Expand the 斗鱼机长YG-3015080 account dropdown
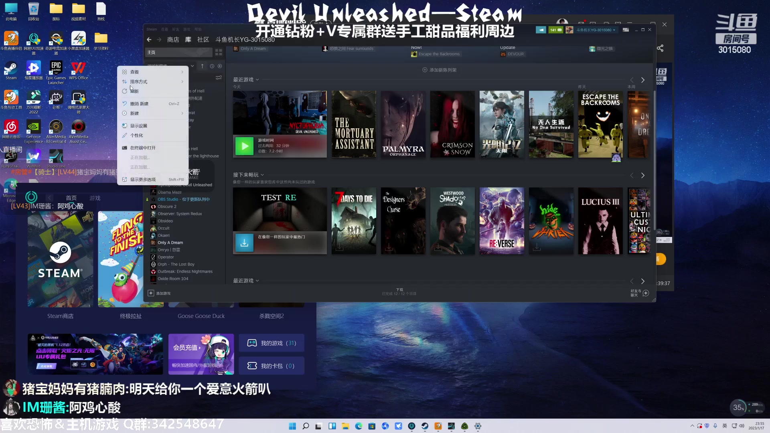770x433 pixels. pyautogui.click(x=596, y=30)
